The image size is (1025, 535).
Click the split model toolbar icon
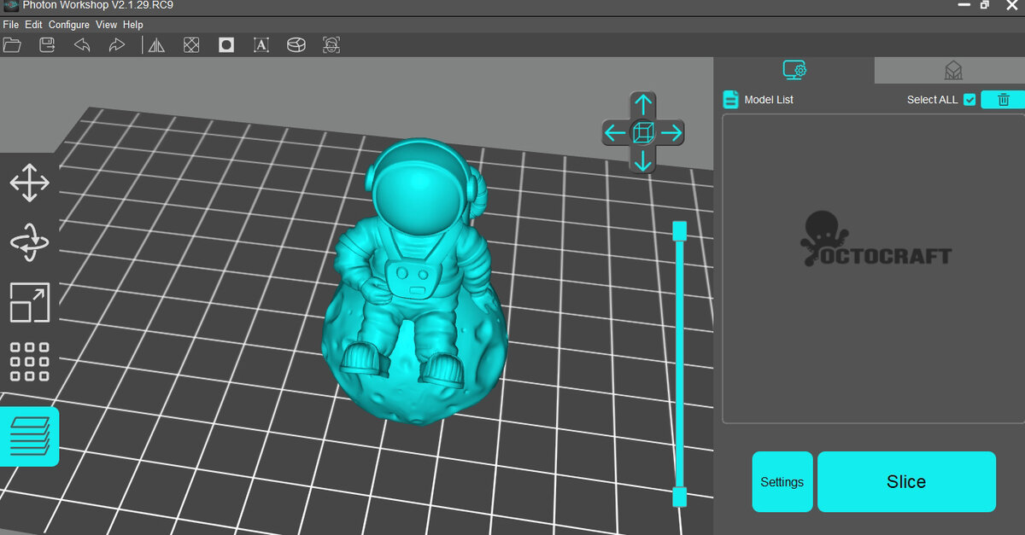tap(296, 44)
